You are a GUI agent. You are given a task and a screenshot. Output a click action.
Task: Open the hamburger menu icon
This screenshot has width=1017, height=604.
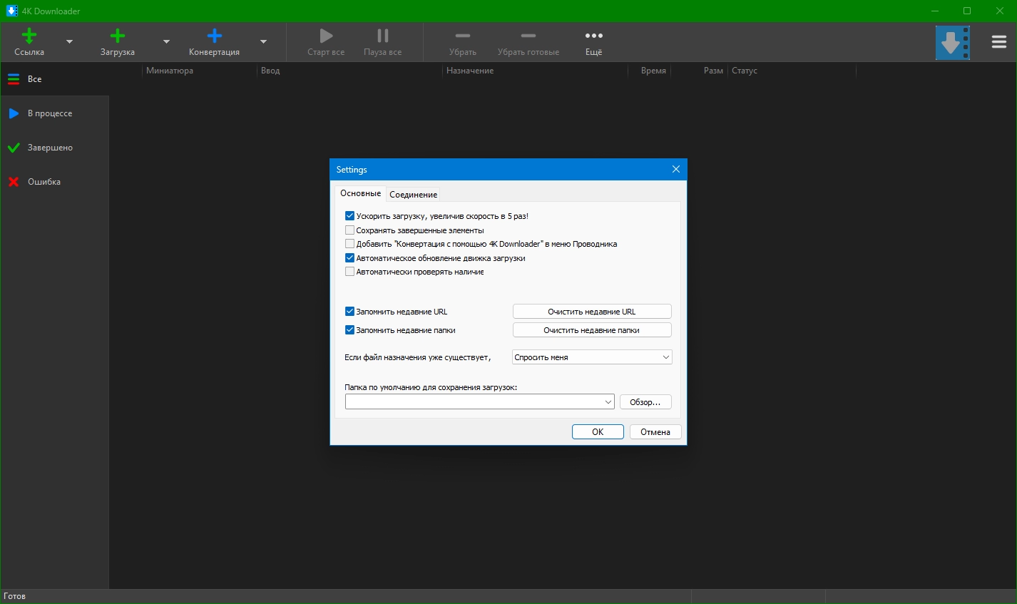pyautogui.click(x=998, y=42)
